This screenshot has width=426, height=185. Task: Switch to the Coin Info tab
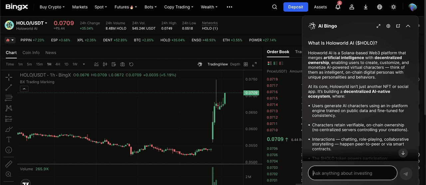click(31, 52)
